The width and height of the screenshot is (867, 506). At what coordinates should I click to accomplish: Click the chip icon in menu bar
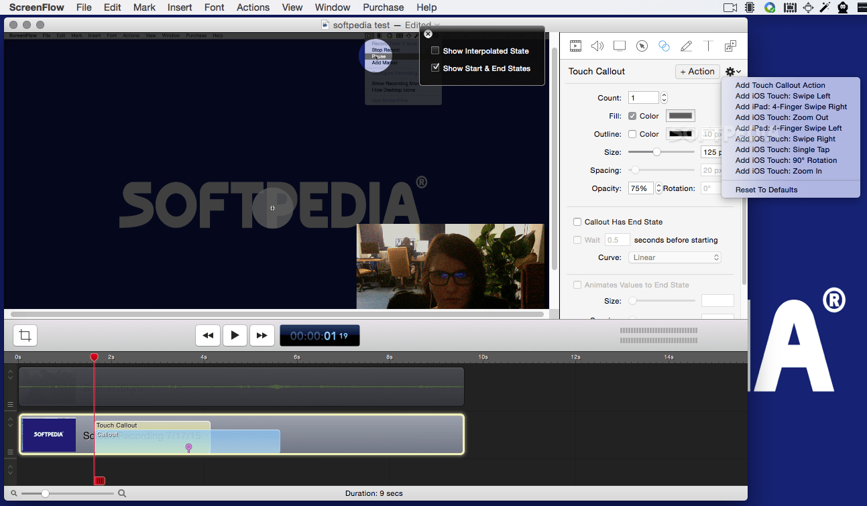(750, 7)
